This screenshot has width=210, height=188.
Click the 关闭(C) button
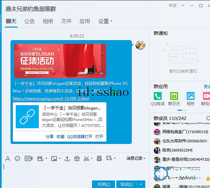coord(104,184)
